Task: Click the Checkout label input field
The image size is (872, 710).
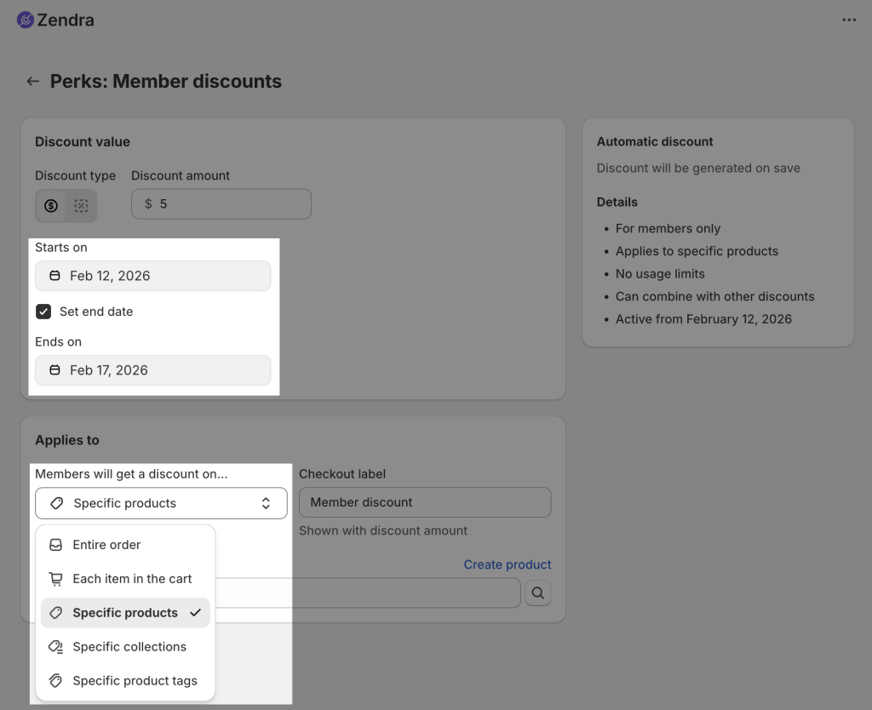Action: coord(425,502)
